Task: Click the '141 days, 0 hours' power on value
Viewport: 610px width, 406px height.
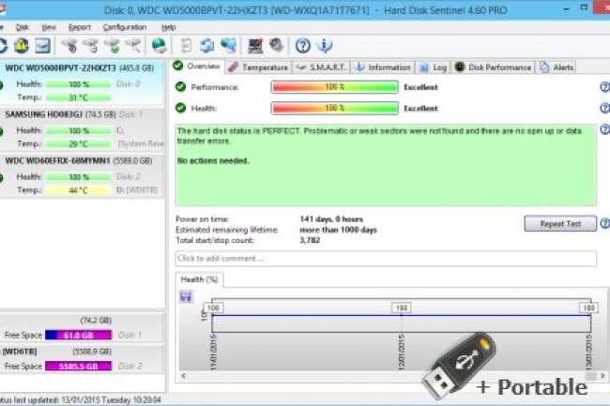Action: [x=331, y=219]
